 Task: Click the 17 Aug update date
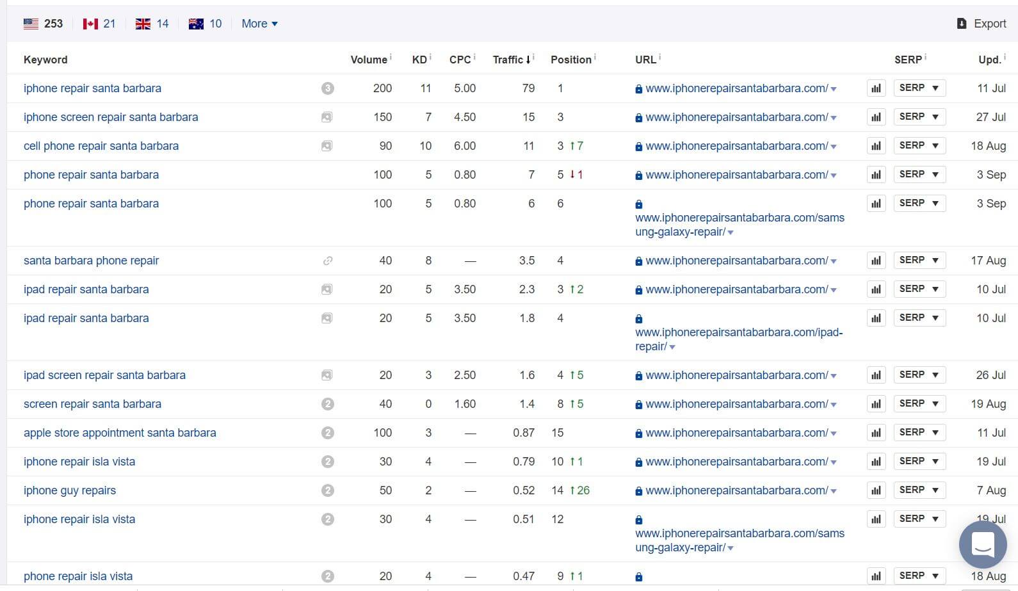[x=989, y=261]
